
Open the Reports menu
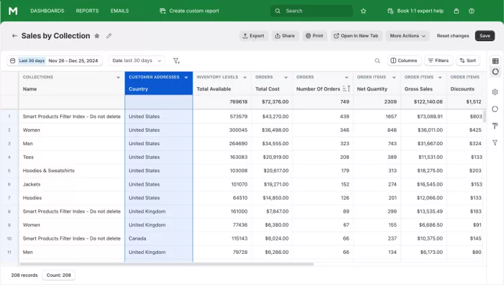point(87,11)
